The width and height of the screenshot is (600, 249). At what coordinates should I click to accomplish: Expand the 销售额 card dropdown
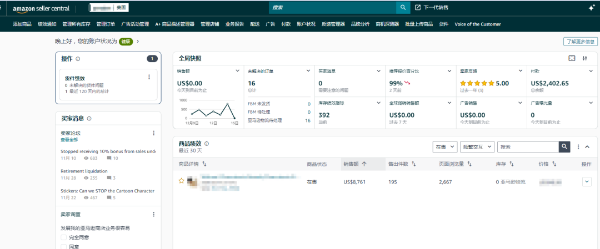tap(237, 70)
